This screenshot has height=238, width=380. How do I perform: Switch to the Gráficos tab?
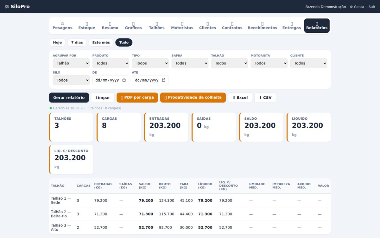[x=133, y=26]
